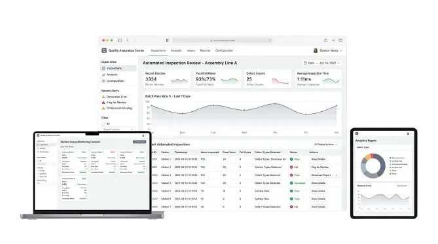438x244 pixels.
Task: Open the Eleanor Vance account dropdown
Action: click(x=327, y=50)
